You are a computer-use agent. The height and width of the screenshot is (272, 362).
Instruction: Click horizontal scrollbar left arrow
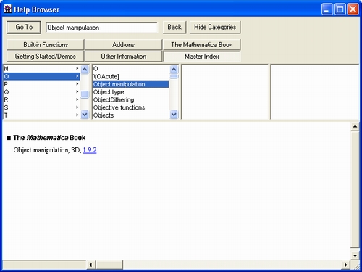coord(90,265)
